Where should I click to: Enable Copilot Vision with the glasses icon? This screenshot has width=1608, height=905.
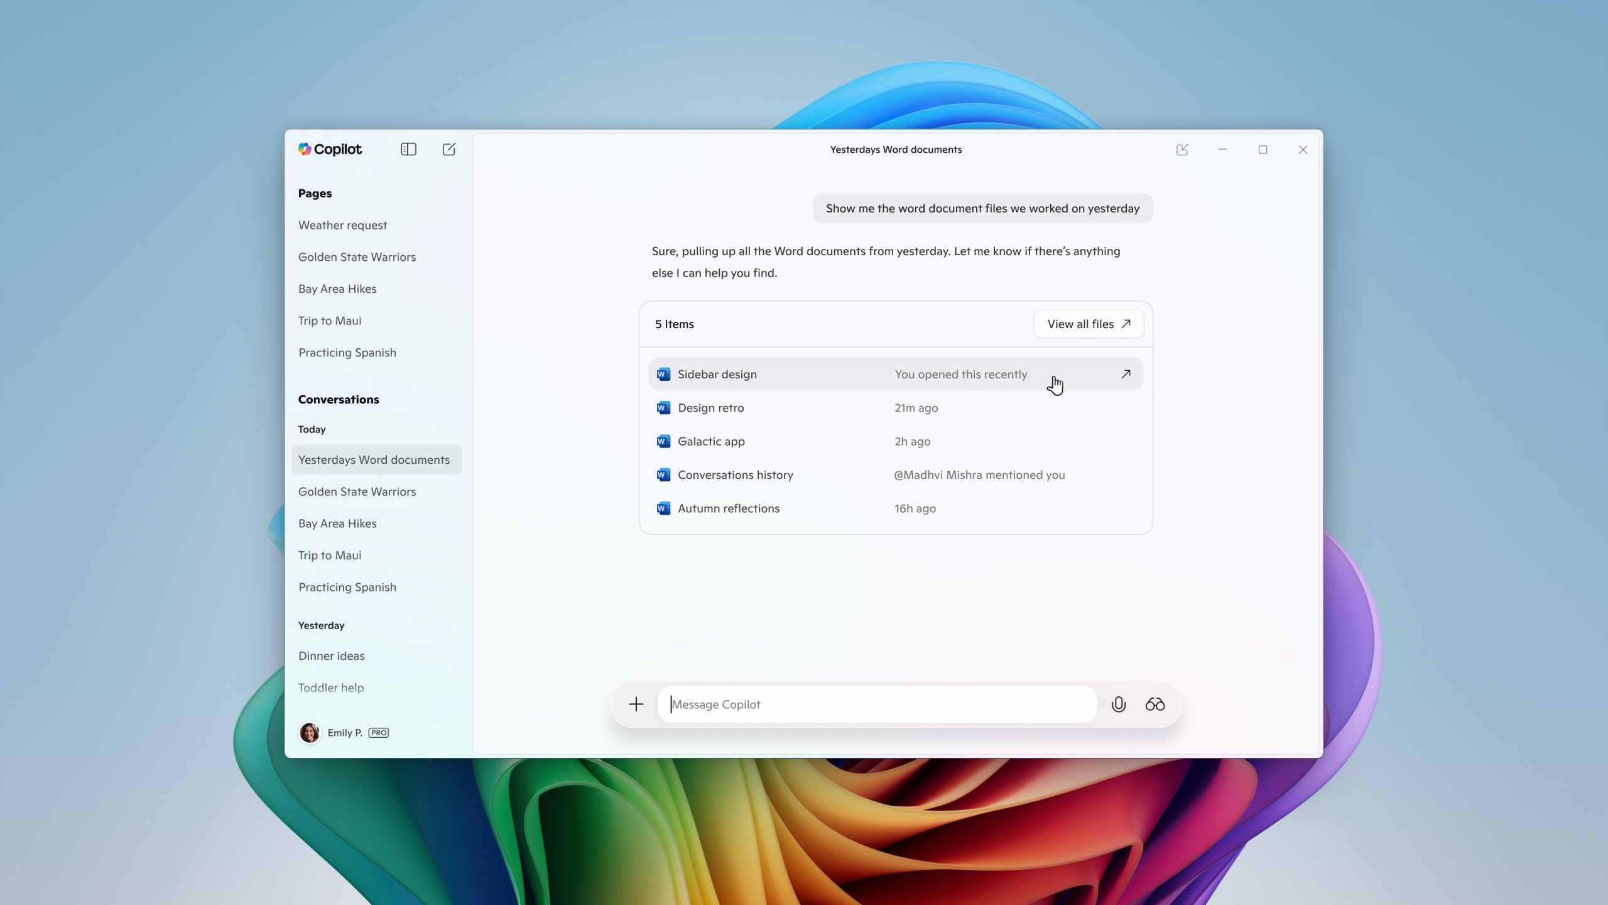pyautogui.click(x=1154, y=704)
